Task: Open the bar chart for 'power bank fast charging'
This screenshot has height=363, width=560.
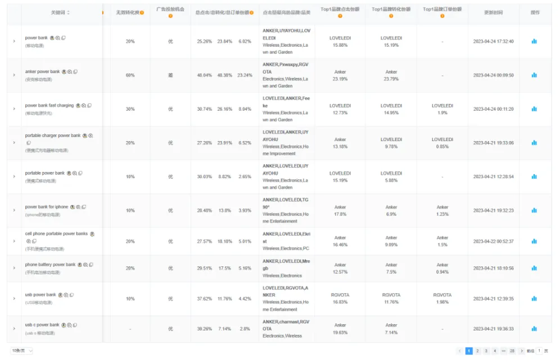Action: [534, 109]
